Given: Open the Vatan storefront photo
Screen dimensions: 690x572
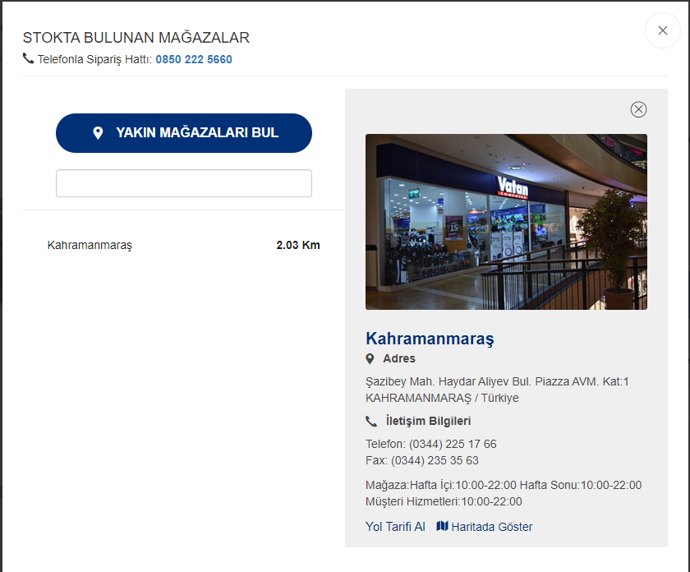Looking at the screenshot, I should pyautogui.click(x=506, y=222).
